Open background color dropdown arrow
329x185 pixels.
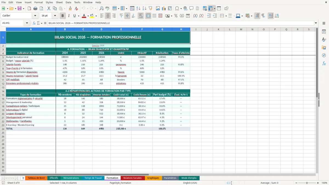coord(96,16)
